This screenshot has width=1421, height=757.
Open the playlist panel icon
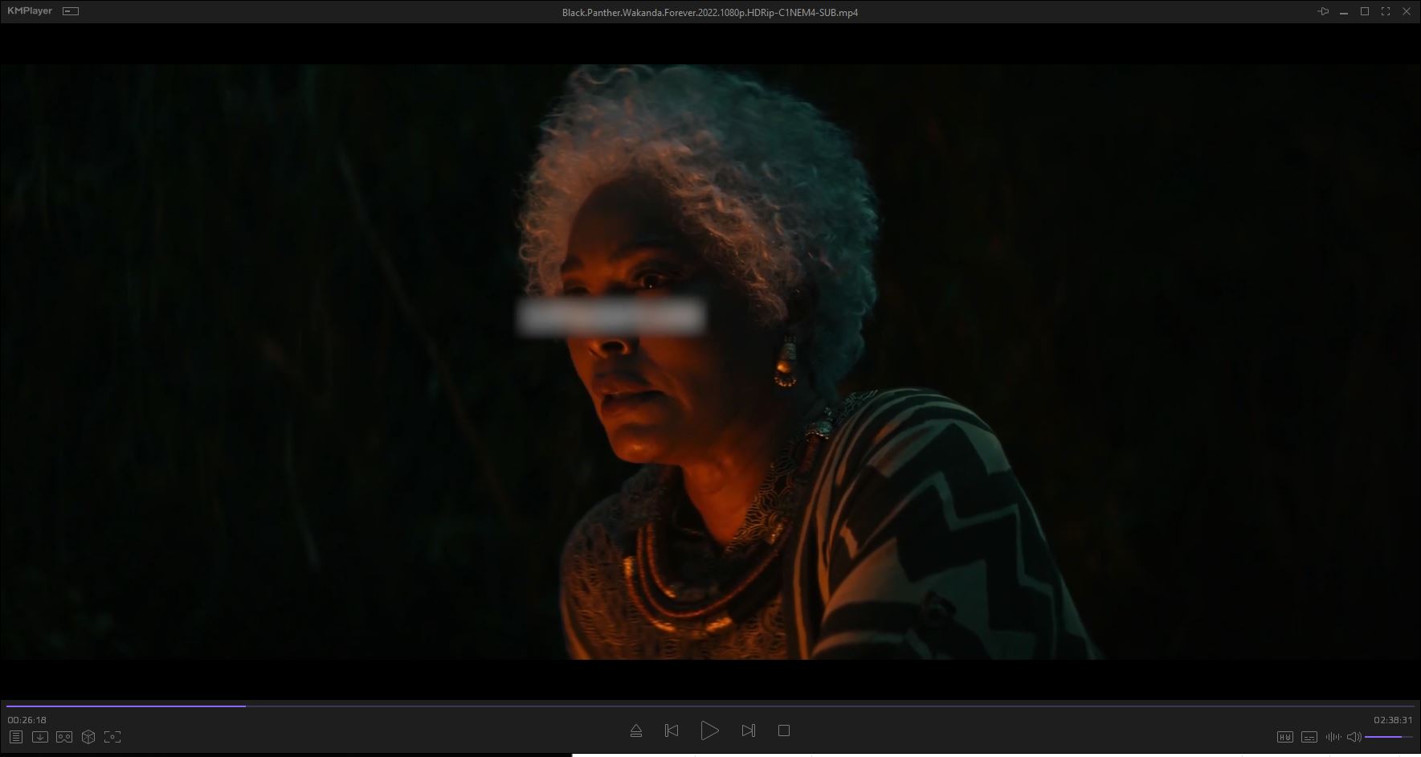point(15,737)
